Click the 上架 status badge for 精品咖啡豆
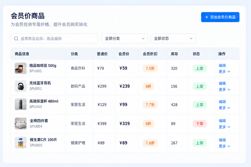 point(199,68)
